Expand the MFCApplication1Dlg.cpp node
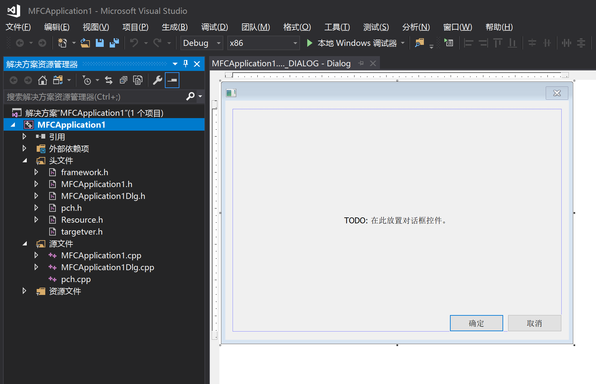Viewport: 596px width, 384px height. point(36,267)
